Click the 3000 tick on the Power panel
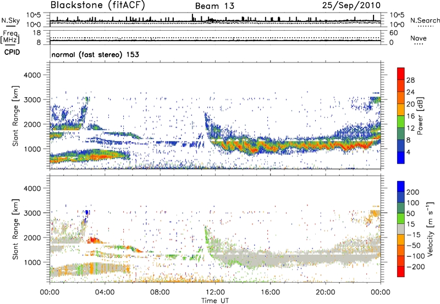This screenshot has width=440, height=304. point(32,100)
